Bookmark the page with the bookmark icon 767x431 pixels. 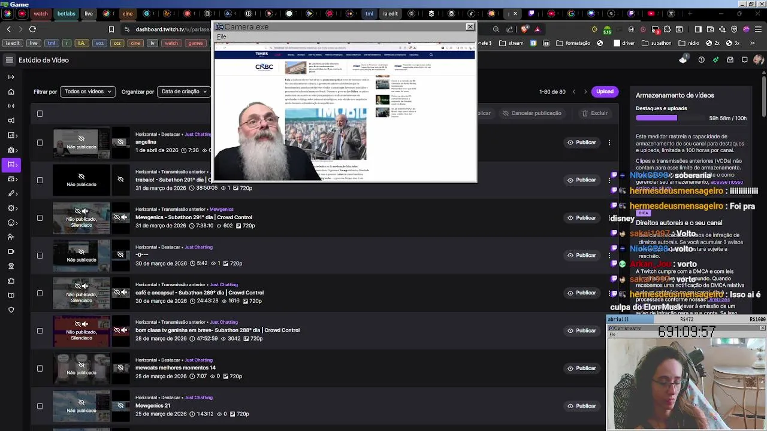tap(111, 29)
